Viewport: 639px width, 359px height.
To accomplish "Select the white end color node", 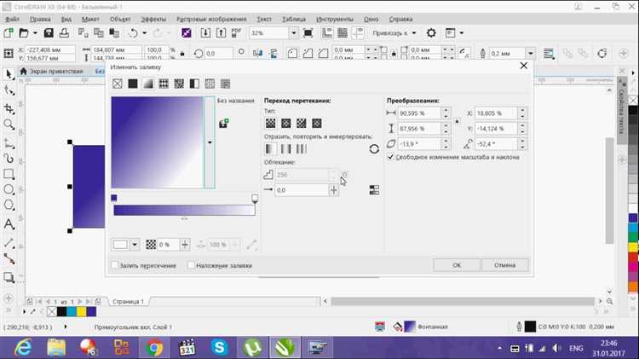I will [x=255, y=199].
